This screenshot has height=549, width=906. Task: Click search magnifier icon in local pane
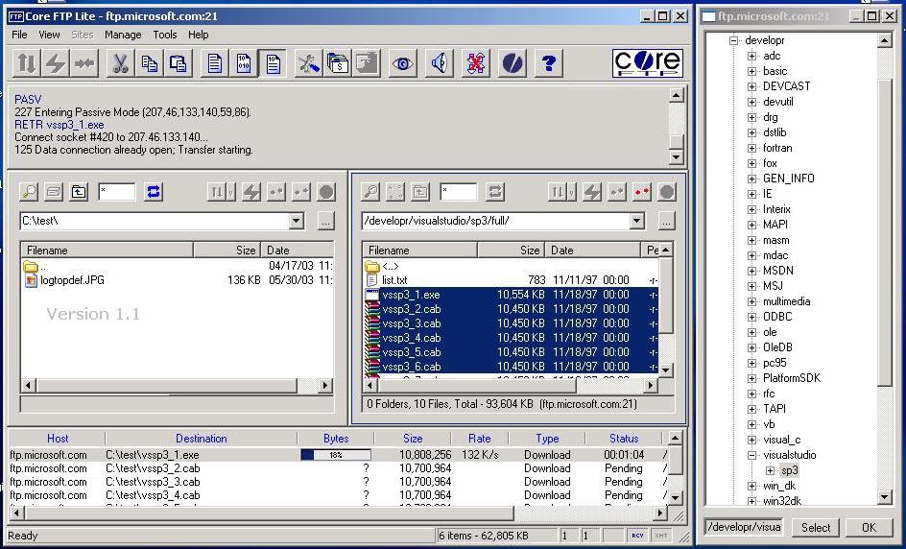tap(29, 192)
